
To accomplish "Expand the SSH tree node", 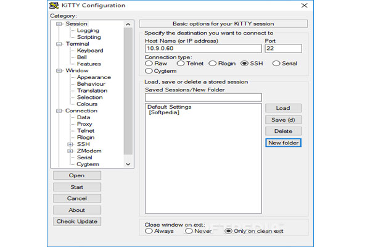I will click(70, 144).
